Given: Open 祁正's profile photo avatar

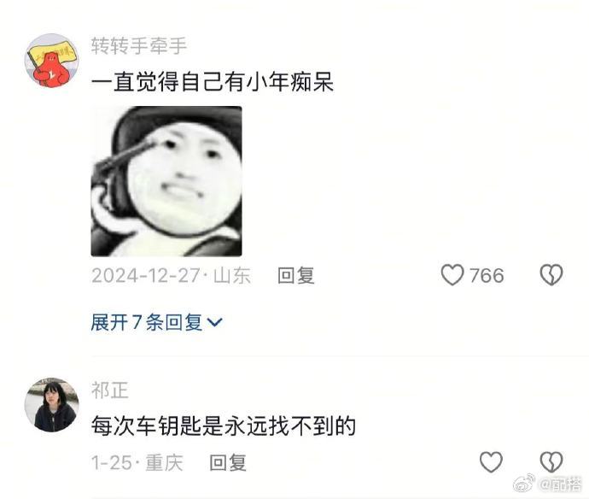Looking at the screenshot, I should tap(51, 405).
